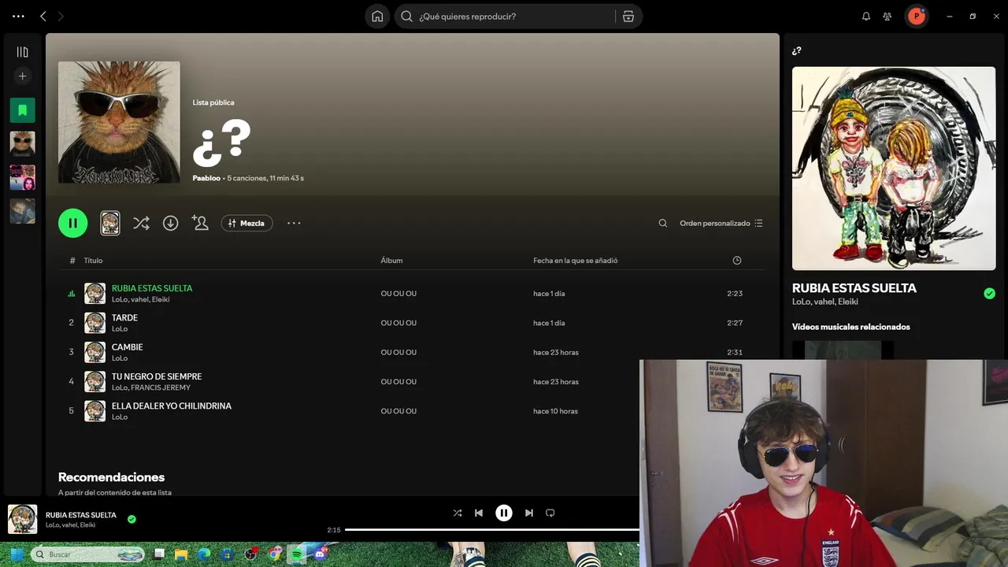
Task: Open the RUBIA ESTAS SUELTA title in the right panel
Action: tap(854, 288)
